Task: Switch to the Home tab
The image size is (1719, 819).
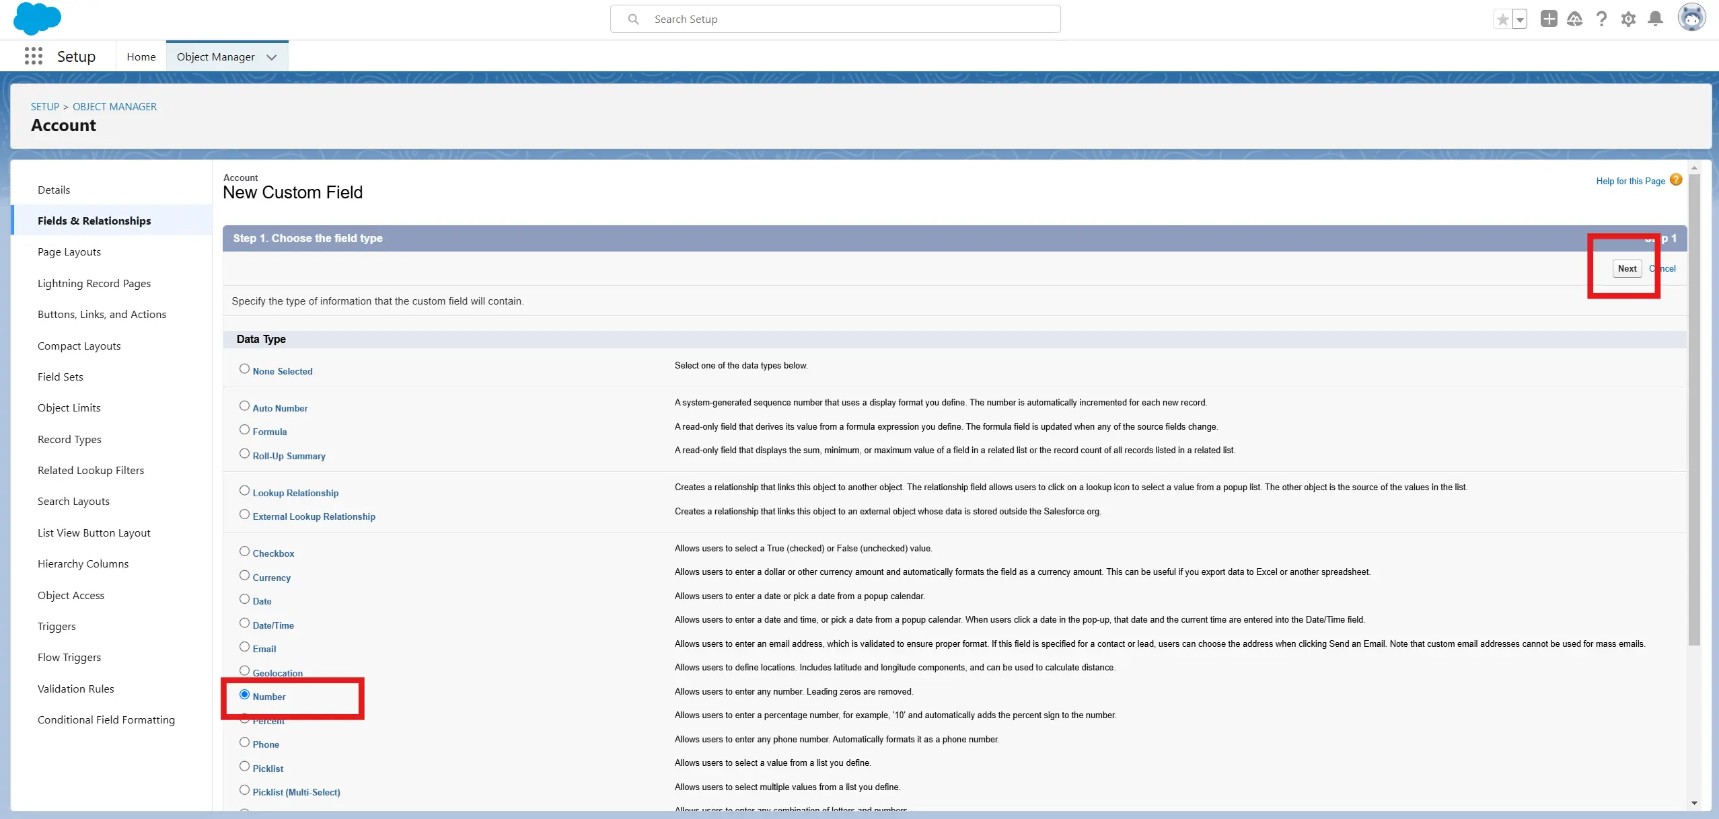Action: pyautogui.click(x=141, y=57)
